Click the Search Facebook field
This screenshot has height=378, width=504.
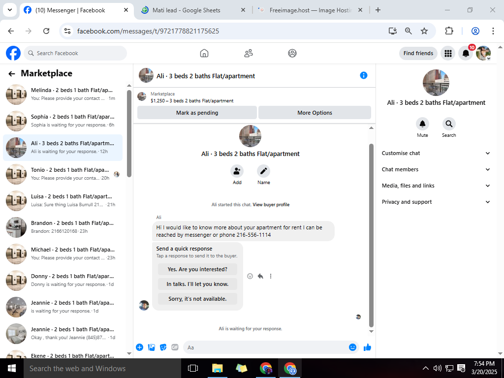75,53
